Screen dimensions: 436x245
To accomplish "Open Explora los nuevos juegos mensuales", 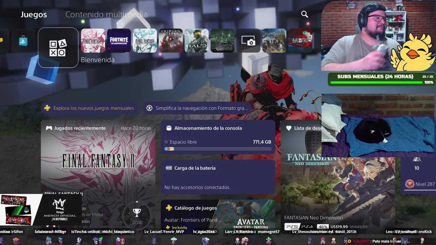I will tap(90, 108).
